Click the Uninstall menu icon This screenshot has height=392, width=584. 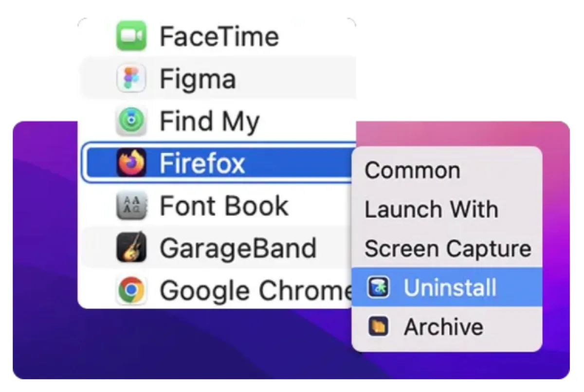(378, 287)
